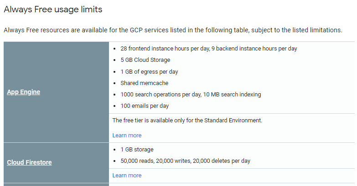Viewport: 357px width, 186px height.
Task: Click the 1 GB of egress item
Action: [149, 71]
